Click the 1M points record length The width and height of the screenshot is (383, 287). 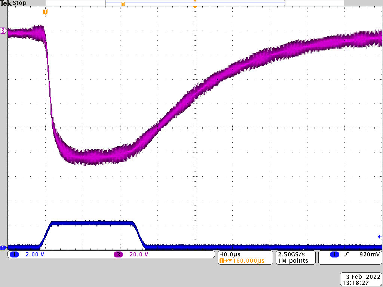(292, 260)
